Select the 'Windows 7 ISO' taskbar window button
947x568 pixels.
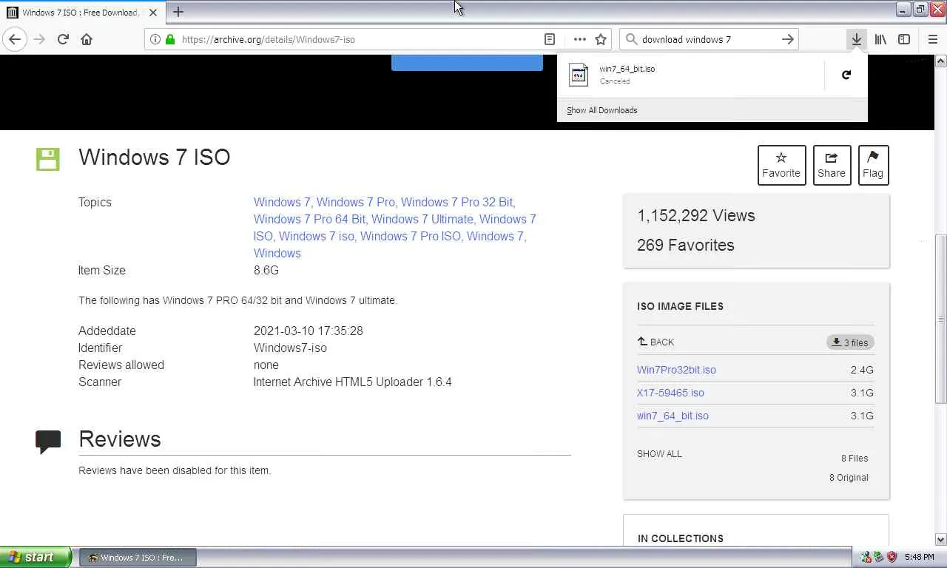[x=138, y=558]
